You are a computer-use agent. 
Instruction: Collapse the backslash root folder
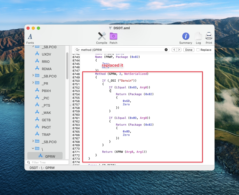tap(33, 149)
